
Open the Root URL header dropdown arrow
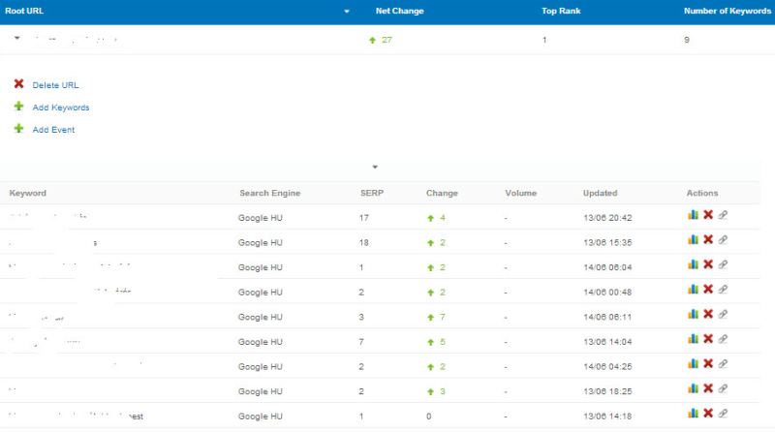coord(347,12)
